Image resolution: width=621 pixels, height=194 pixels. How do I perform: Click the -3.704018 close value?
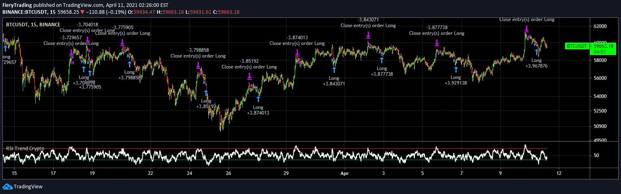point(87,25)
